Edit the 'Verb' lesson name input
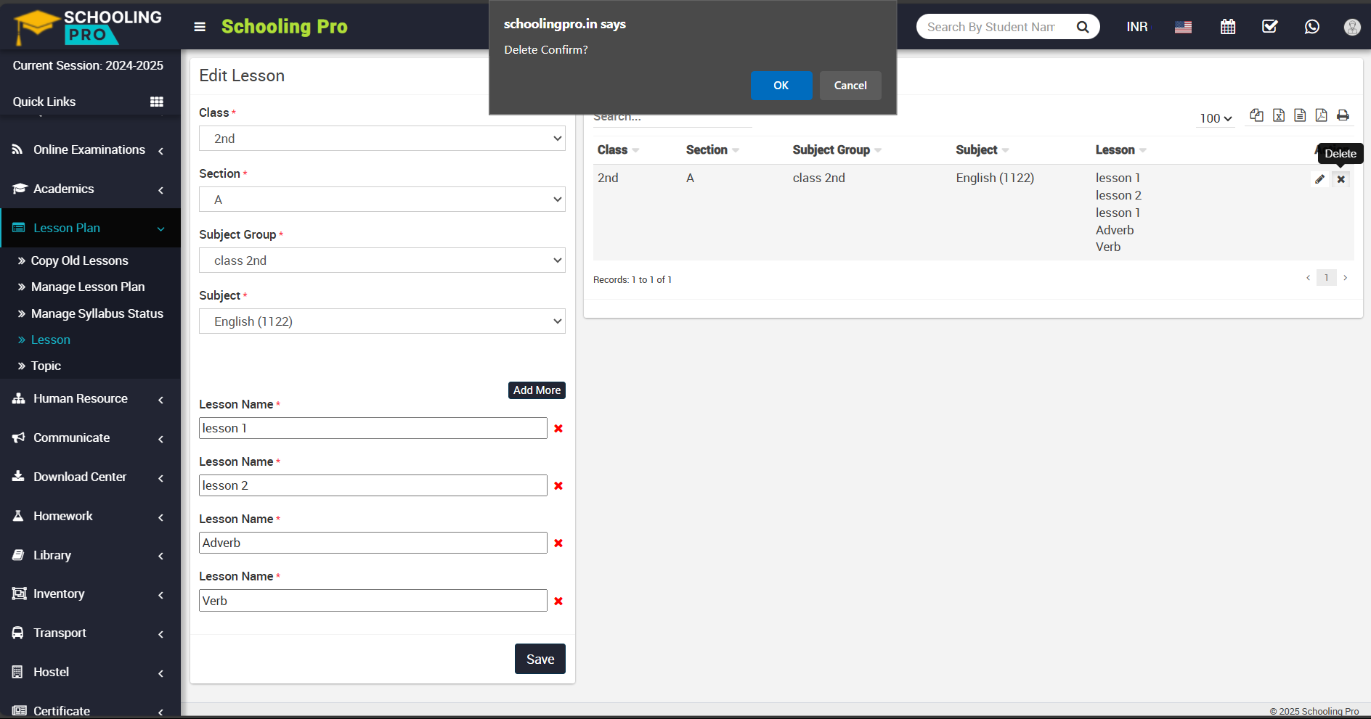The image size is (1371, 719). 373,601
